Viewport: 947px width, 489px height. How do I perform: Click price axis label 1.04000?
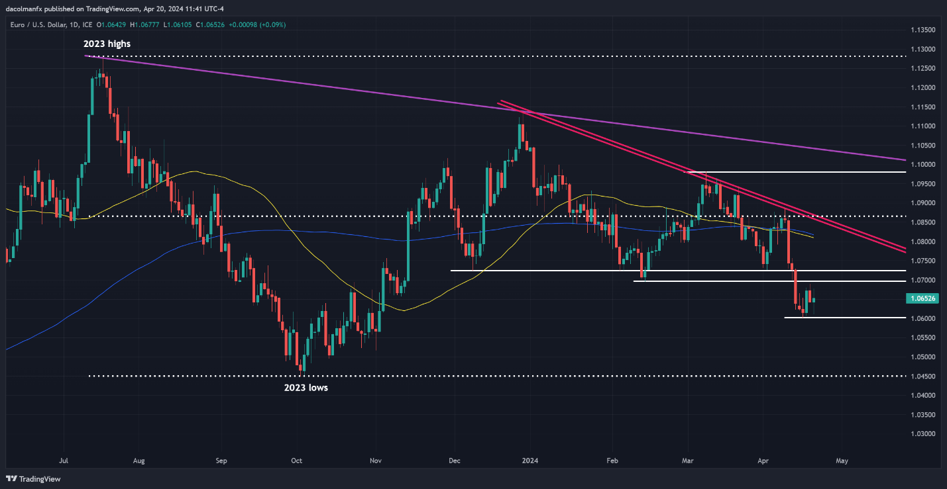click(923, 396)
